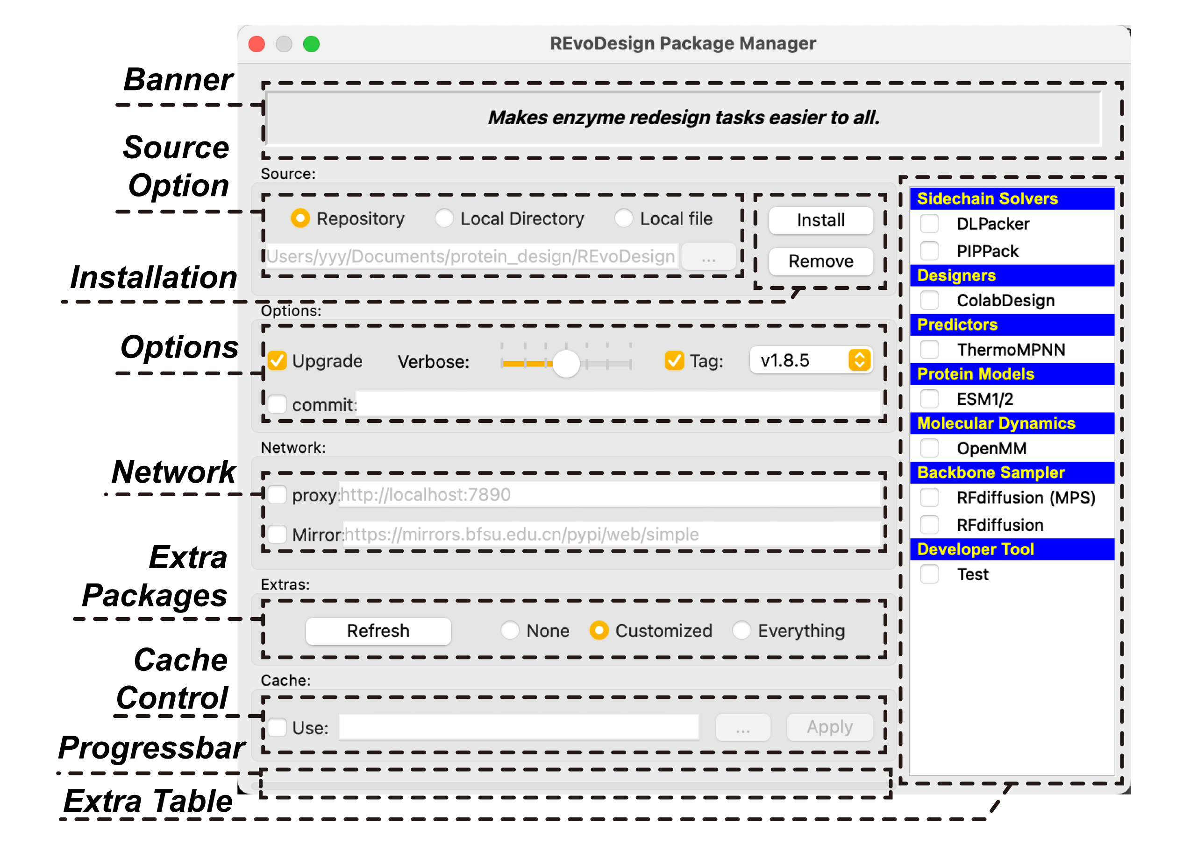
Task: Click the cache Apply button
Action: 830,727
